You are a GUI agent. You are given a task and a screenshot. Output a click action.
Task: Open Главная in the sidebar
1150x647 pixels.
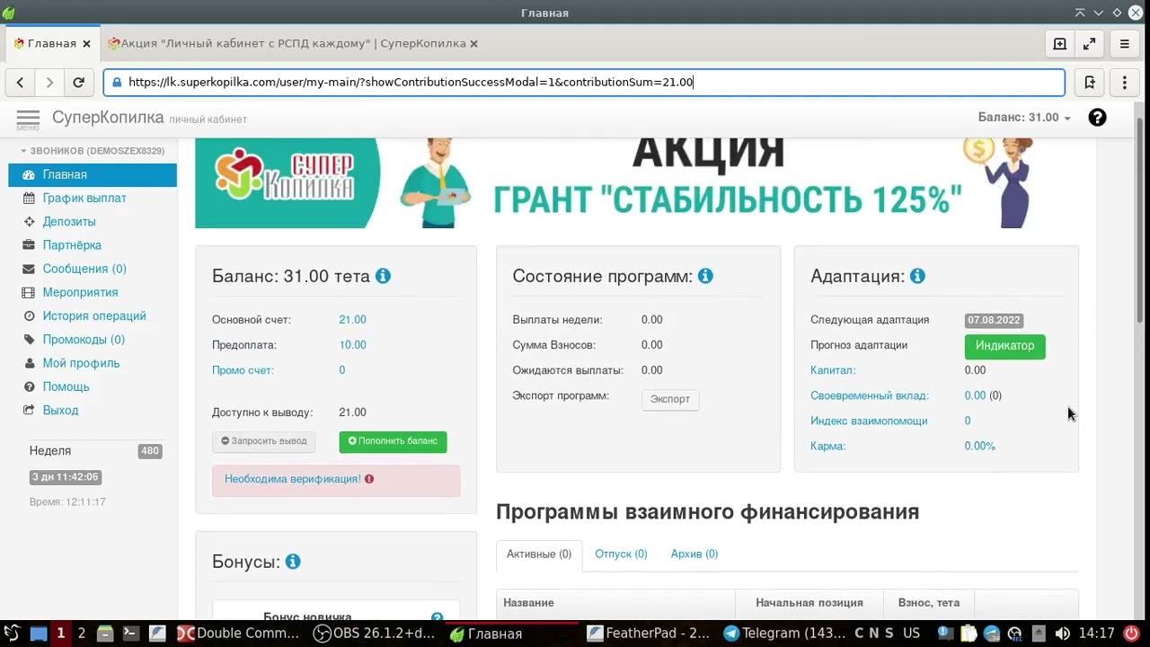coord(93,175)
